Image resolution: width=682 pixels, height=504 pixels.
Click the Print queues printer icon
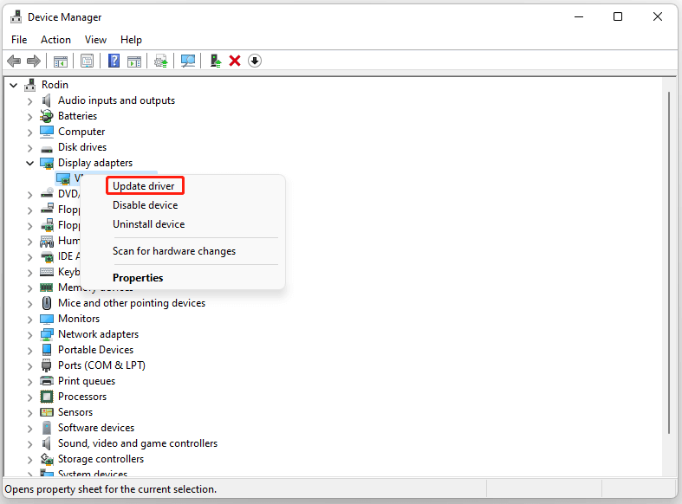coord(47,381)
